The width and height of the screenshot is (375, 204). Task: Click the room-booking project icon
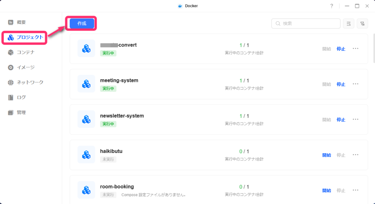coord(86,190)
